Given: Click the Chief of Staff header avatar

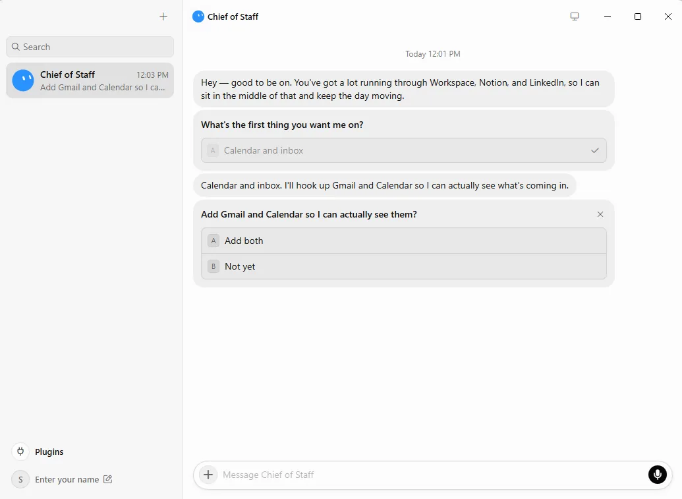Looking at the screenshot, I should coord(198,16).
